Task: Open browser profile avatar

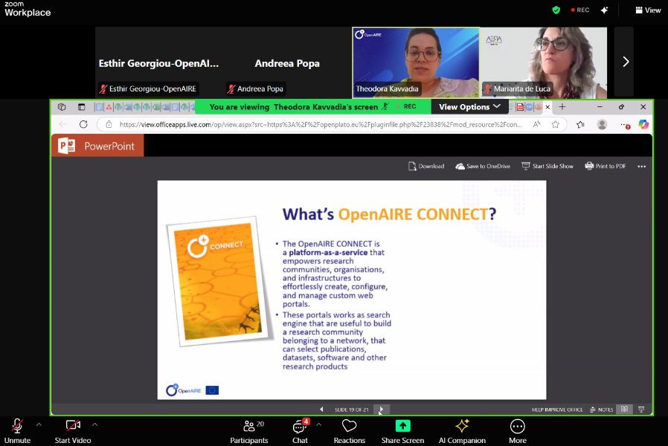Action: point(602,124)
